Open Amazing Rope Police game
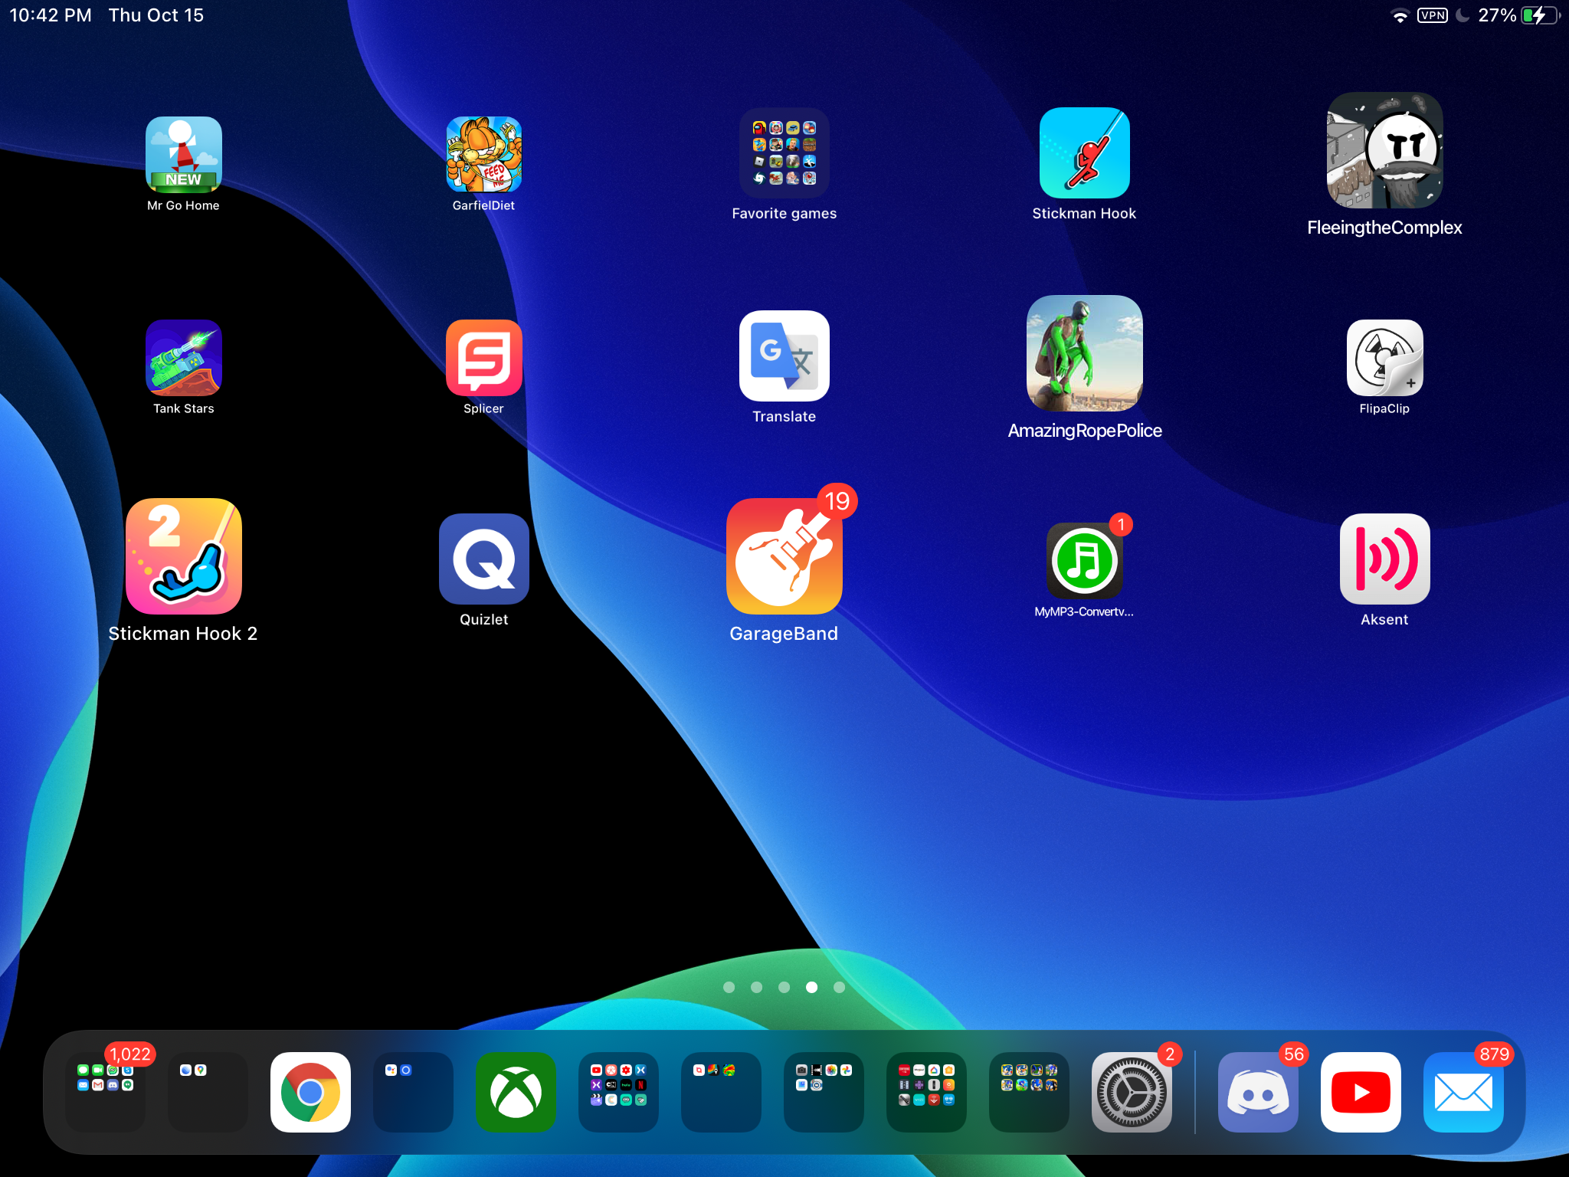This screenshot has height=1177, width=1569. 1084,354
